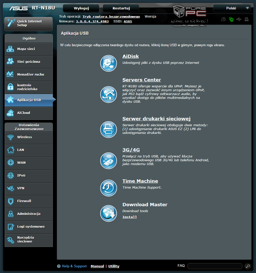Open the AiDisk globe icon

click(x=109, y=63)
